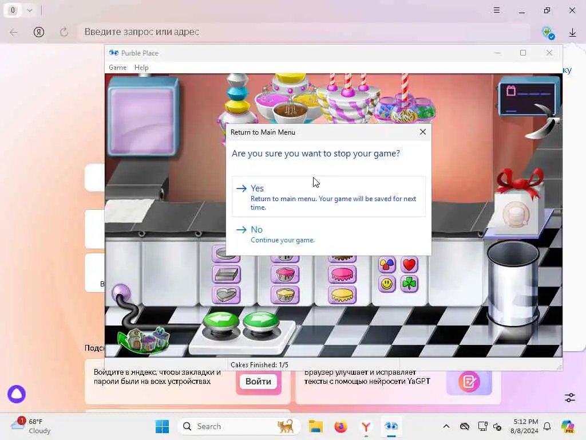Select the heart-shaped cake pan
586x440 pixels.
[226, 295]
